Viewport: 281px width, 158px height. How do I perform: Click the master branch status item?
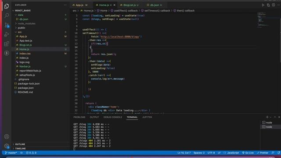[x=11, y=153]
